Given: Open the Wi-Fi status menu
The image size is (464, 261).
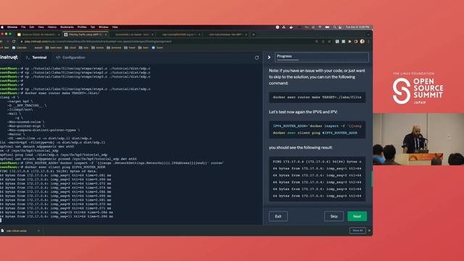Looking at the screenshot, I should [320, 28].
